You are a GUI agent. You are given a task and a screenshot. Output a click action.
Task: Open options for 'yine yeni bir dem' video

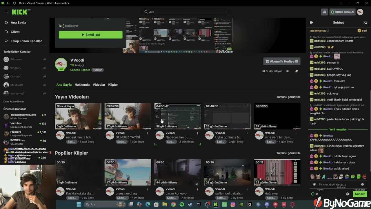[x=297, y=133]
